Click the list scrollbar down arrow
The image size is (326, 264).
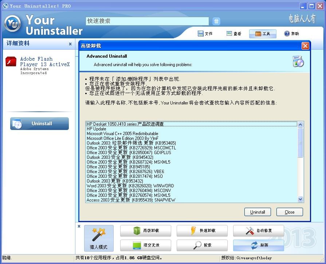click(300, 199)
